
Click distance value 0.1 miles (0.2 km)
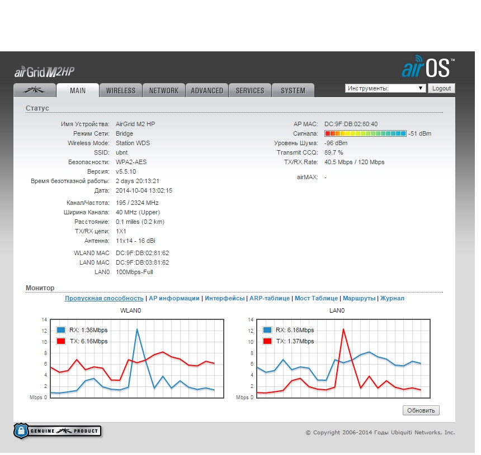140,222
